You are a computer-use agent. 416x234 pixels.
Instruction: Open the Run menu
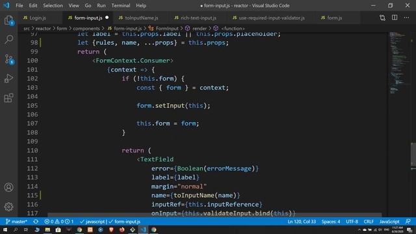101,5
